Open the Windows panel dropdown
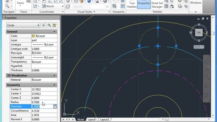This screenshot has width=217, height=122. (x=196, y=12)
